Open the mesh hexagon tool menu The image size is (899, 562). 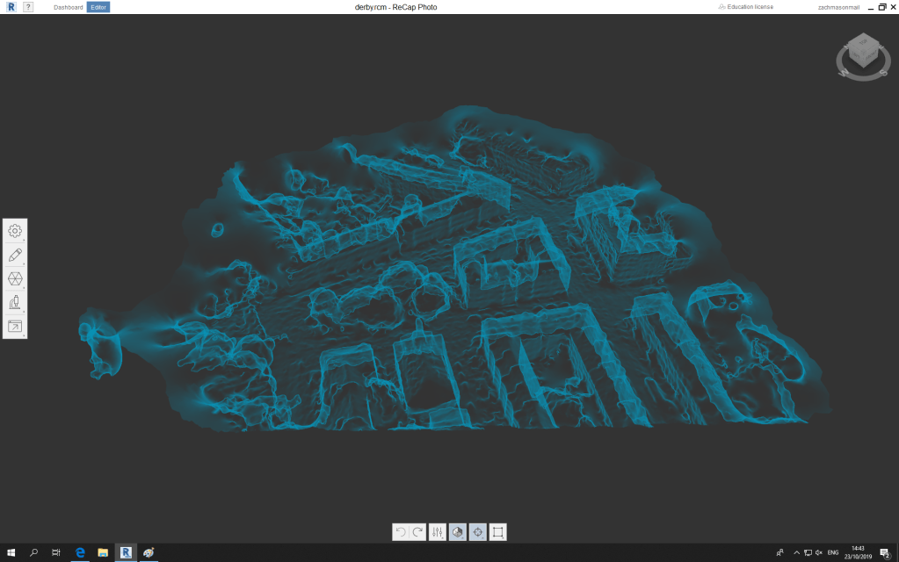click(x=15, y=278)
